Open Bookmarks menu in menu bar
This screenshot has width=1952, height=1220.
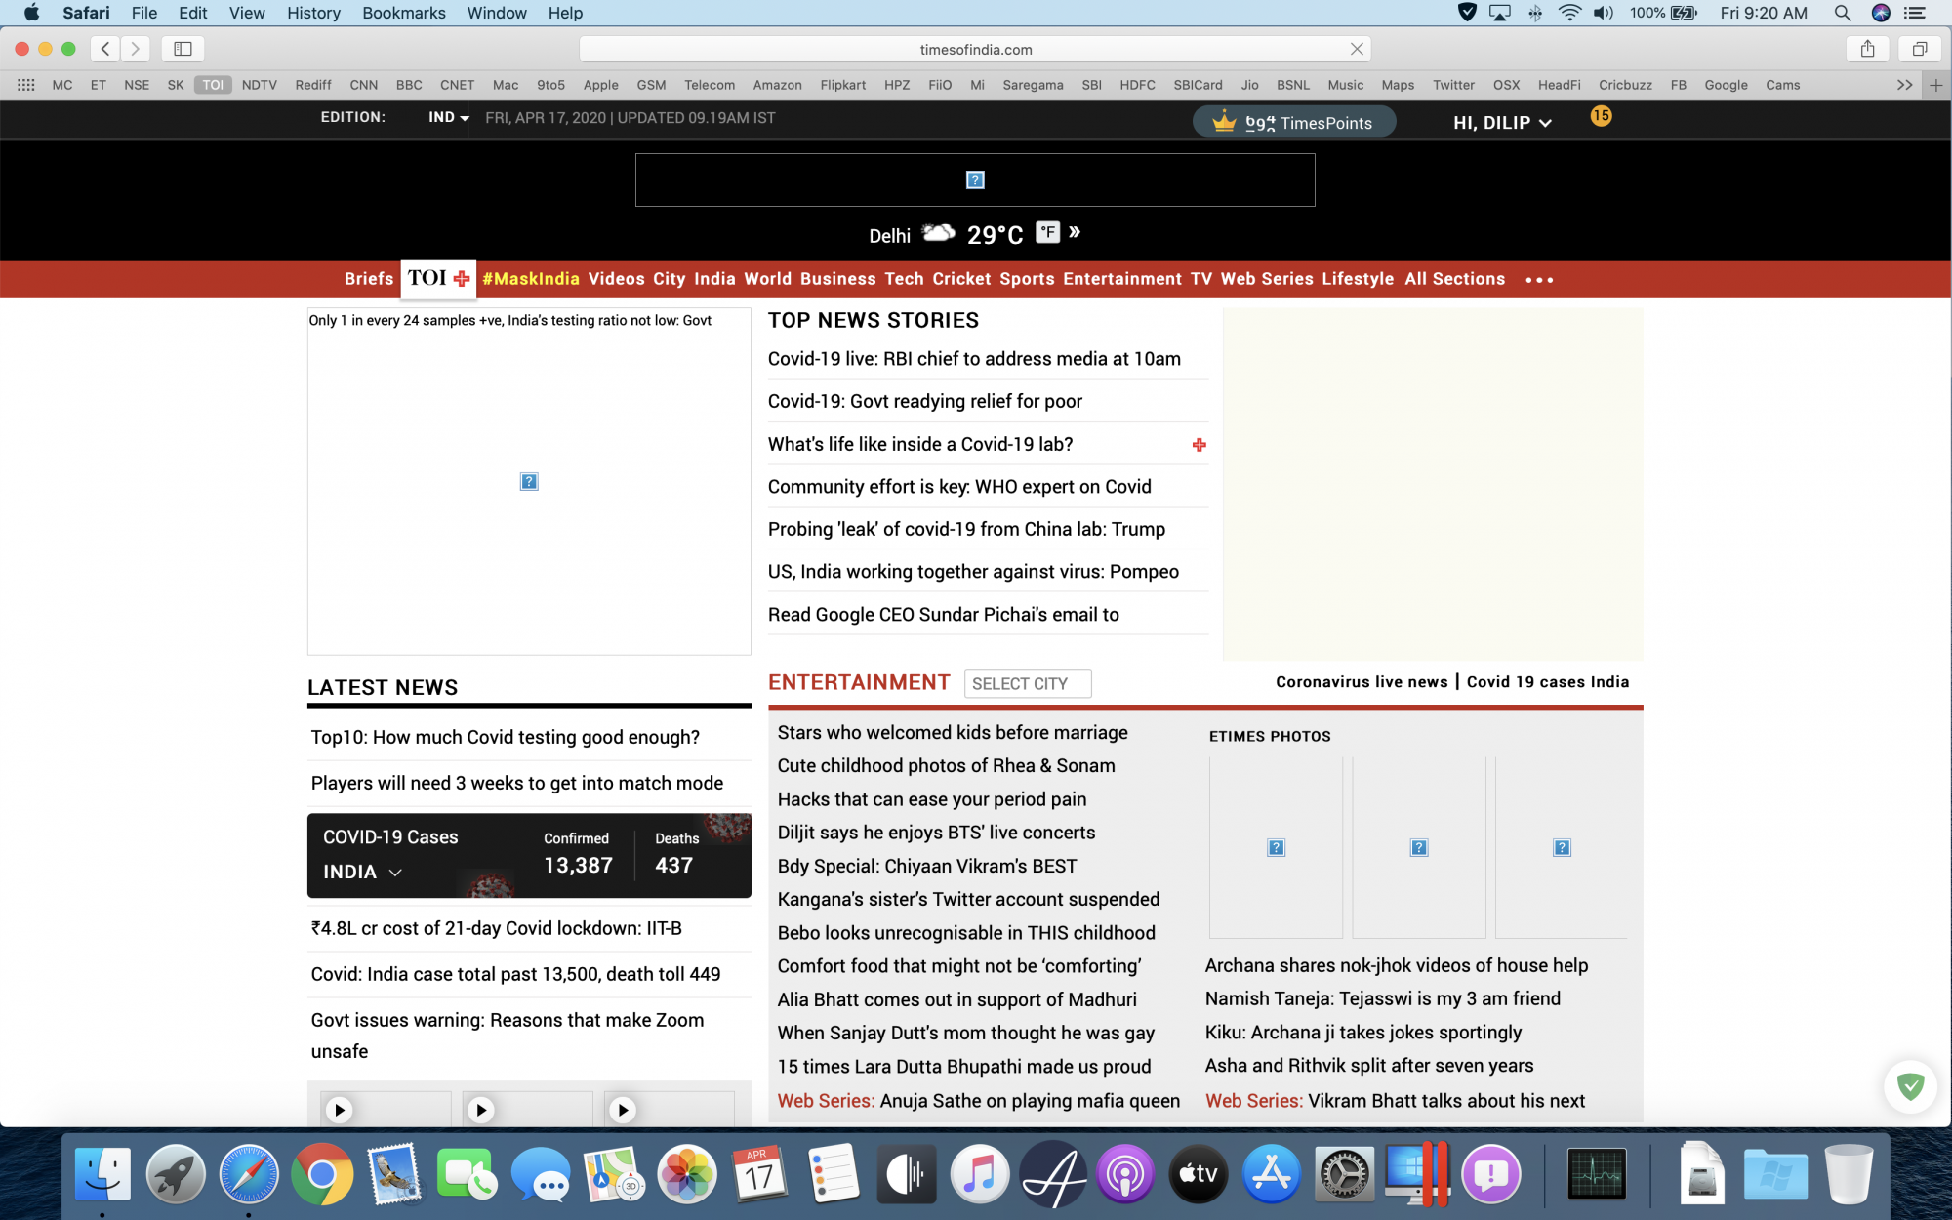pos(403,13)
